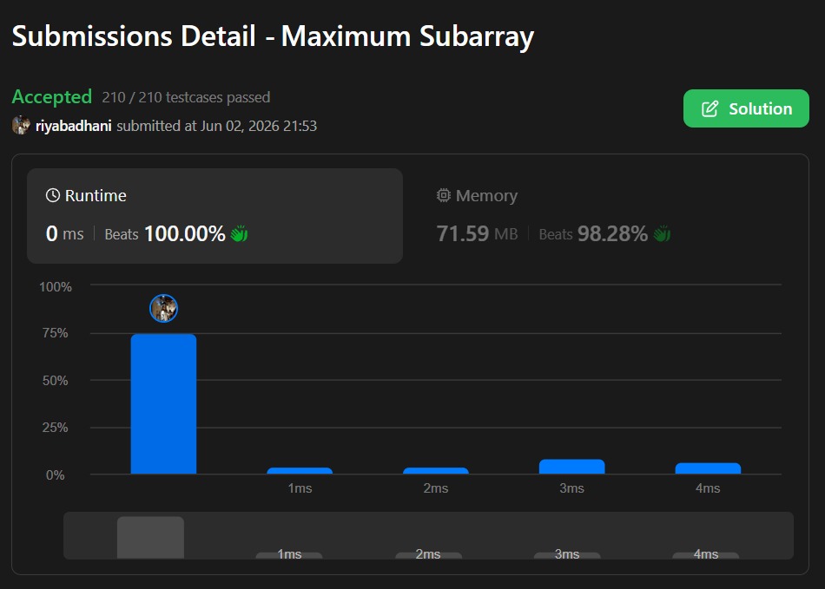The image size is (825, 589).
Task: Click the '98.28%' memory beats value
Action: coord(612,233)
